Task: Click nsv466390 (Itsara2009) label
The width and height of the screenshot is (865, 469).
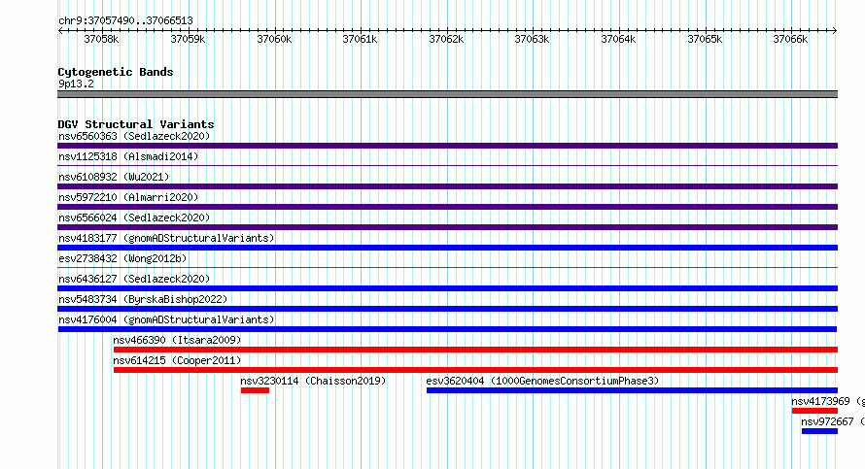Action: pos(177,340)
